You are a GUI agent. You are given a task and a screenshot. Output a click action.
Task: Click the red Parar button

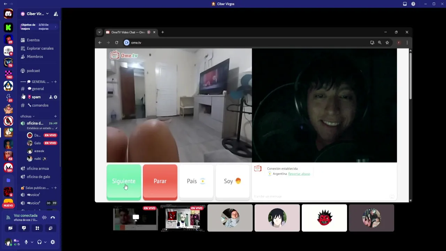(160, 182)
